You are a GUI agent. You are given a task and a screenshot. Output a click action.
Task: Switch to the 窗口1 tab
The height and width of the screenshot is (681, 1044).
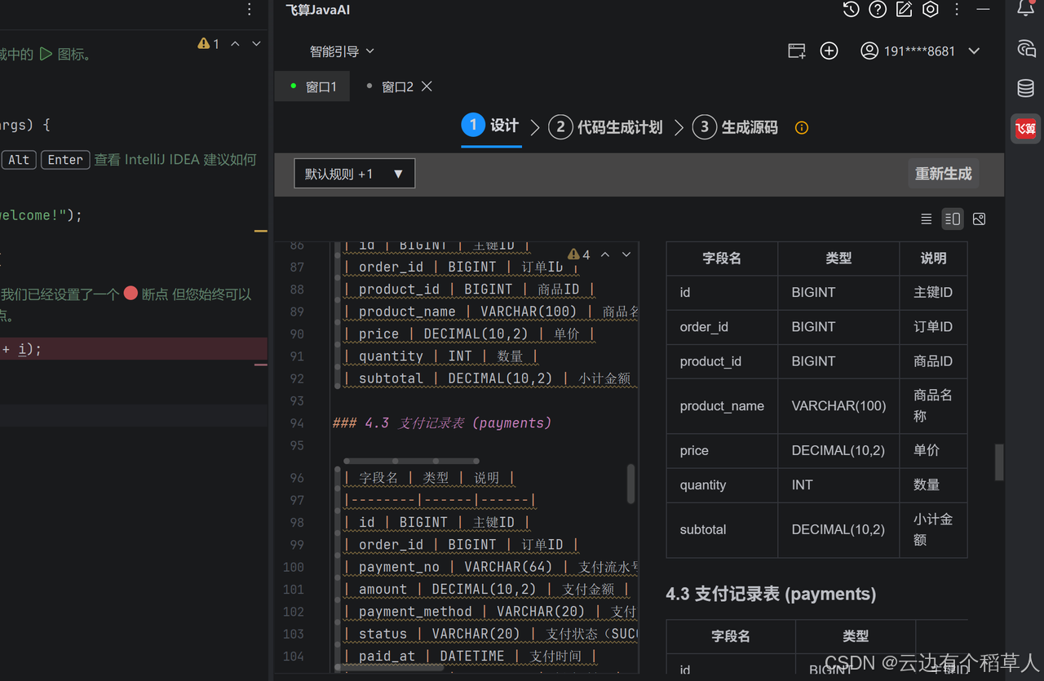coord(312,86)
